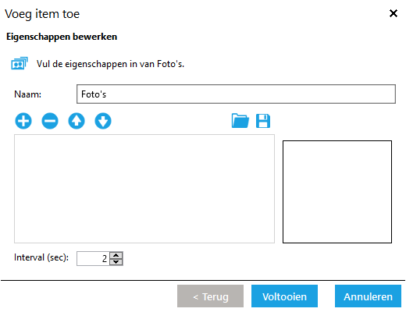406x312 pixels.
Task: Save the photo list with the floppy disk icon
Action: [x=263, y=121]
